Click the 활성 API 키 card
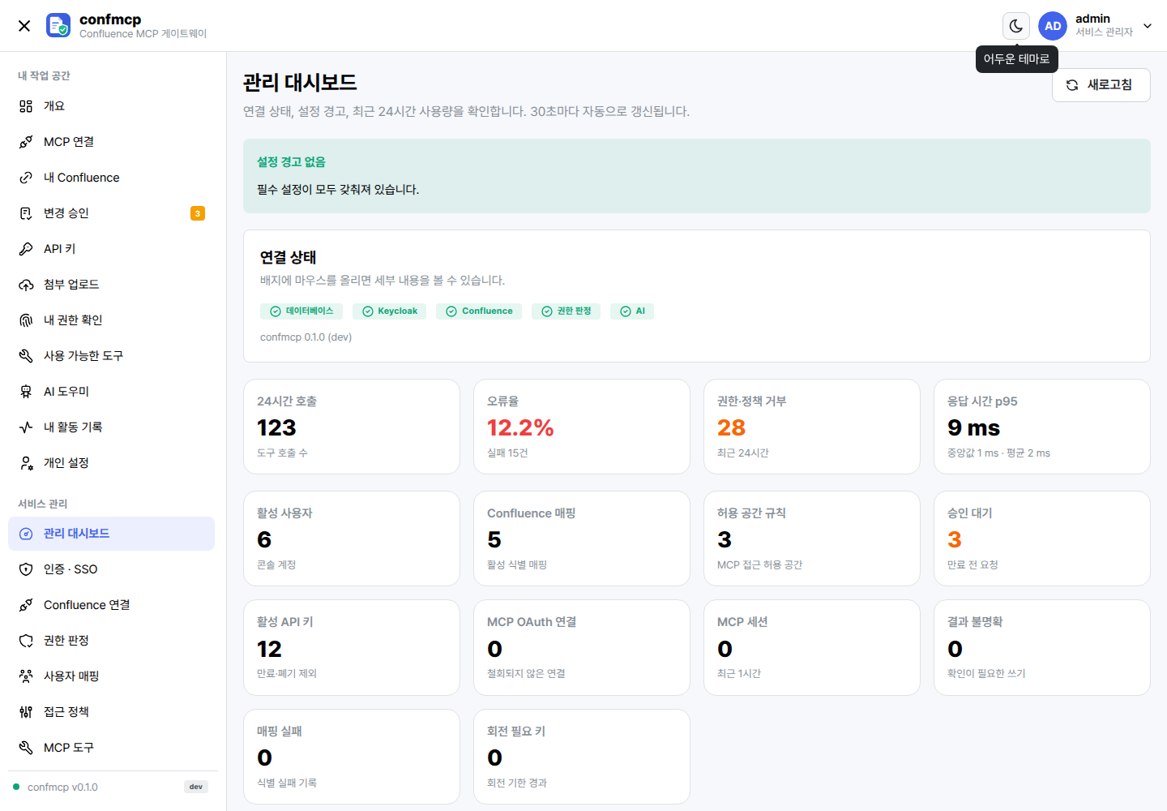The height and width of the screenshot is (811, 1167). [352, 647]
